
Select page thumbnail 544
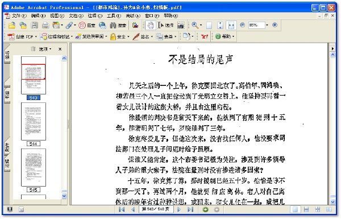point(34,121)
